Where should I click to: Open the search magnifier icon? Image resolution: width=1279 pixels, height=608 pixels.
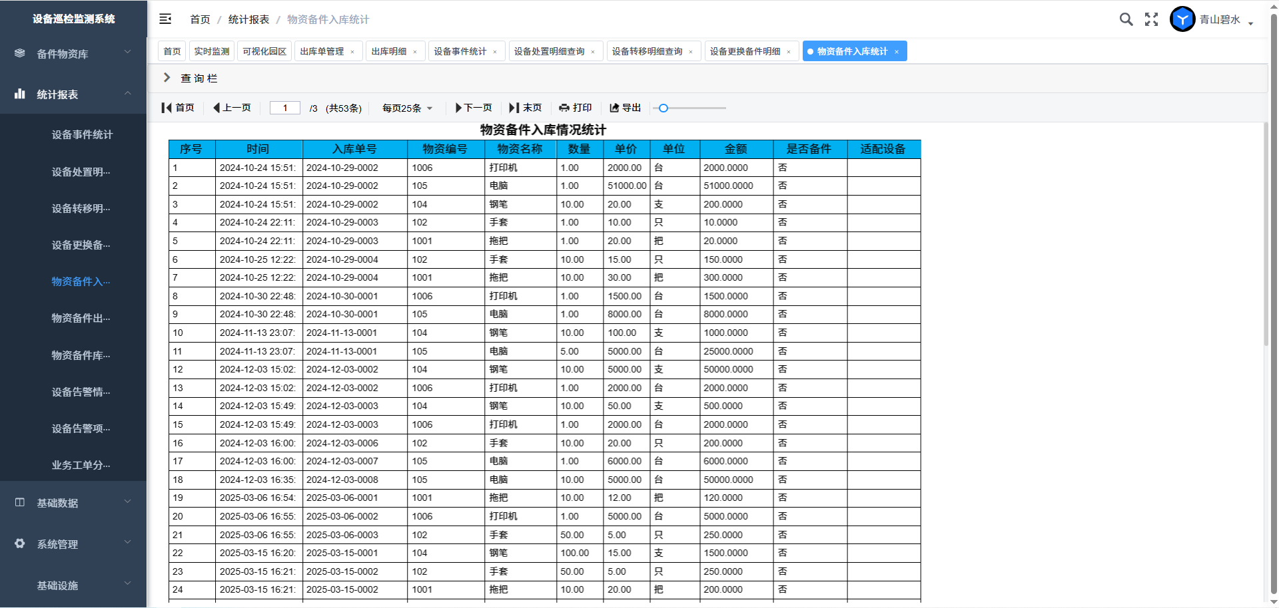[x=1126, y=19]
